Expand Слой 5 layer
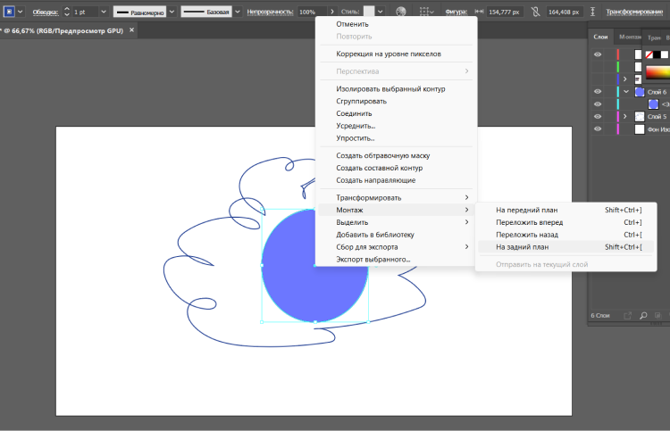The image size is (670, 431). [625, 117]
